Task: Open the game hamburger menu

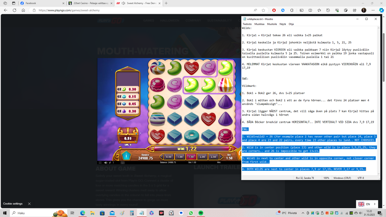Action: pyautogui.click(x=100, y=162)
